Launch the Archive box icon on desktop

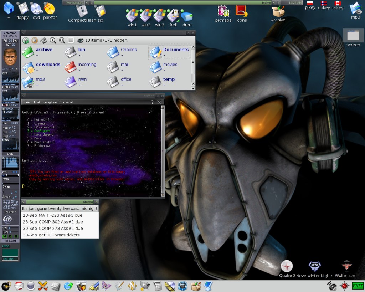(x=278, y=14)
